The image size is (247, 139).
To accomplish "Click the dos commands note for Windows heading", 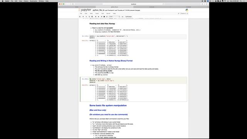I will click(108, 115).
